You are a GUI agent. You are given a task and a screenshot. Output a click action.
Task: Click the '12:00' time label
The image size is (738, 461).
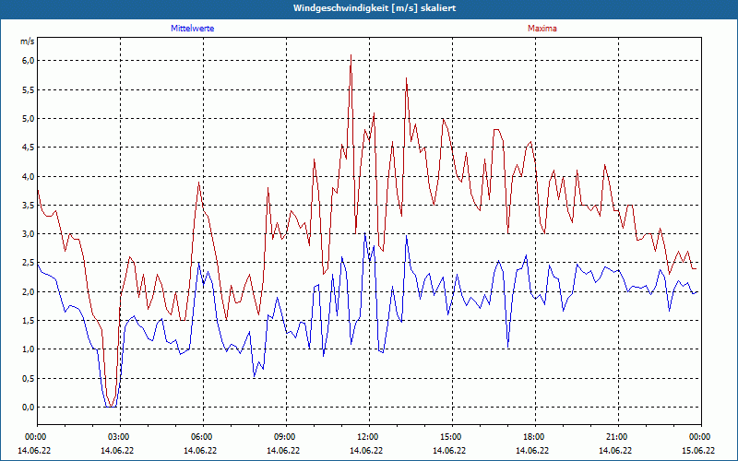(367, 437)
